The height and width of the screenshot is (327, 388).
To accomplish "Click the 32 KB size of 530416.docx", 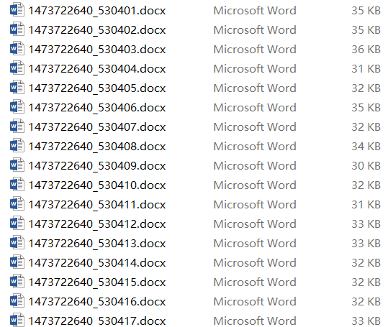I will pos(366,302).
